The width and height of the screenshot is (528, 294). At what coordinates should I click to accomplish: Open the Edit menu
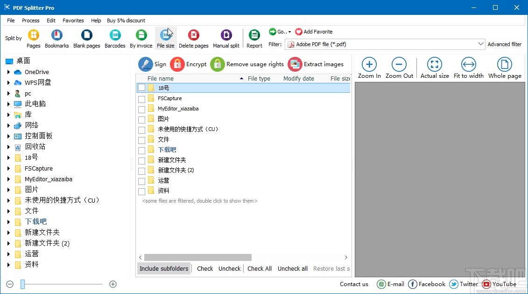click(x=51, y=21)
